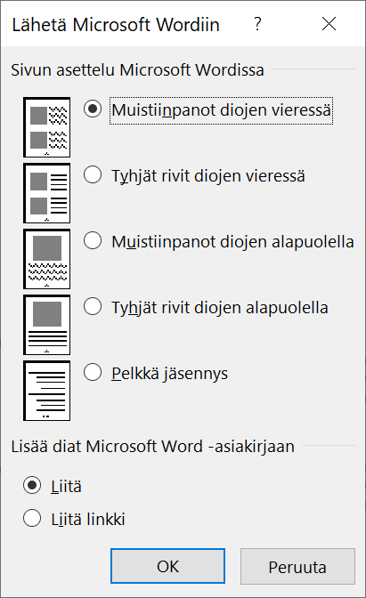The image size is (366, 598).
Task: Click the Liitä linkki label text
Action: coord(88,519)
